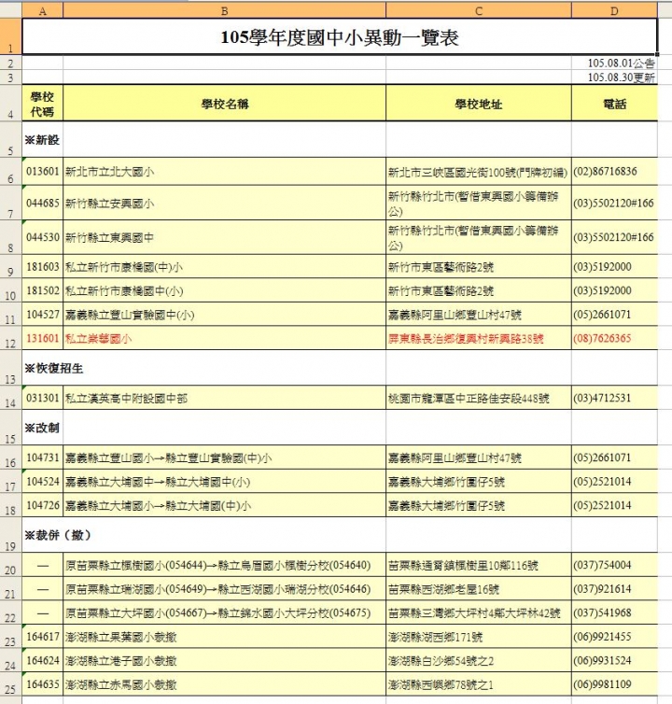Select row 12 header
Viewport: 672px width, 704px height.
[11, 338]
